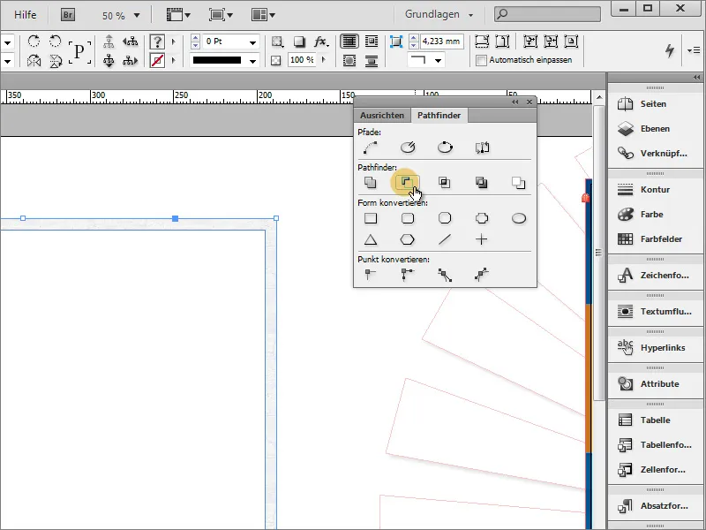The height and width of the screenshot is (530, 706).
Task: Click the Smooth point convert icon
Action: (x=445, y=275)
